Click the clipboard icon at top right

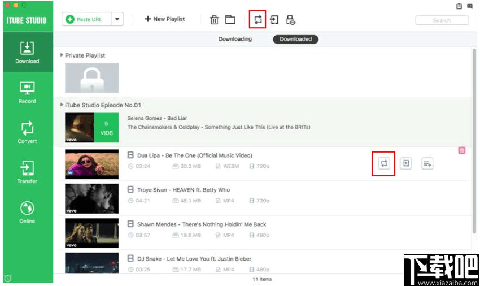tap(459, 6)
